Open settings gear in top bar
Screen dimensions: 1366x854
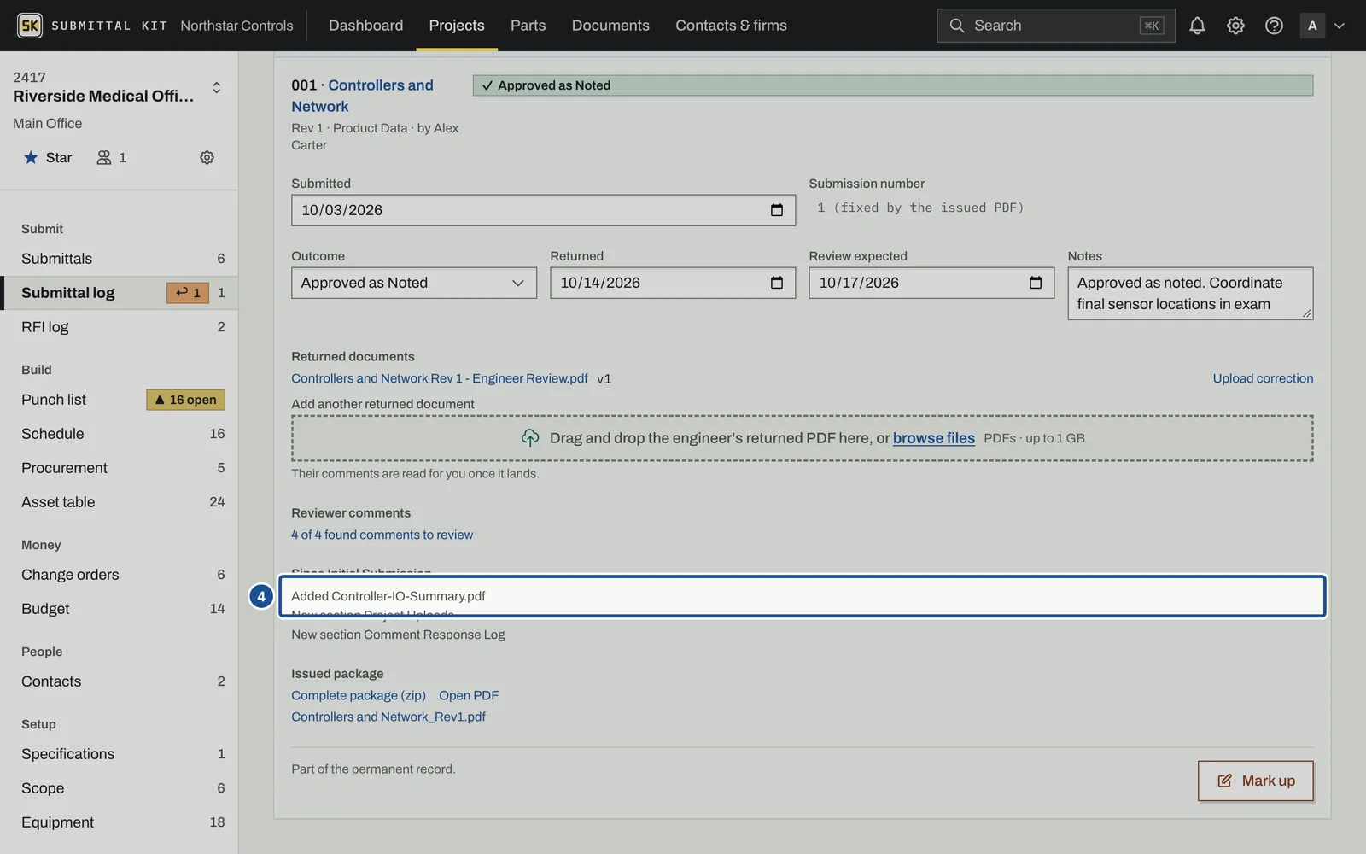1235,26
